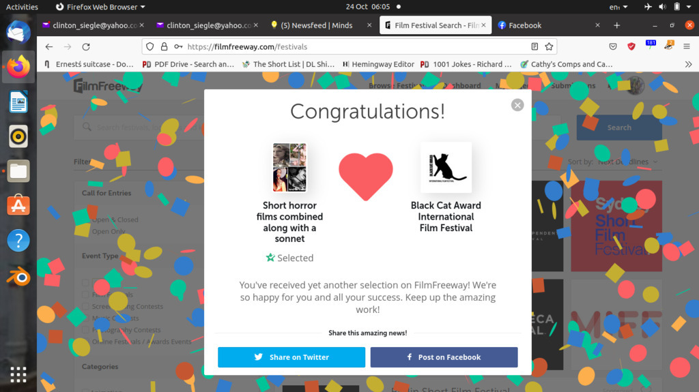Open the Pocket save icon

(613, 46)
